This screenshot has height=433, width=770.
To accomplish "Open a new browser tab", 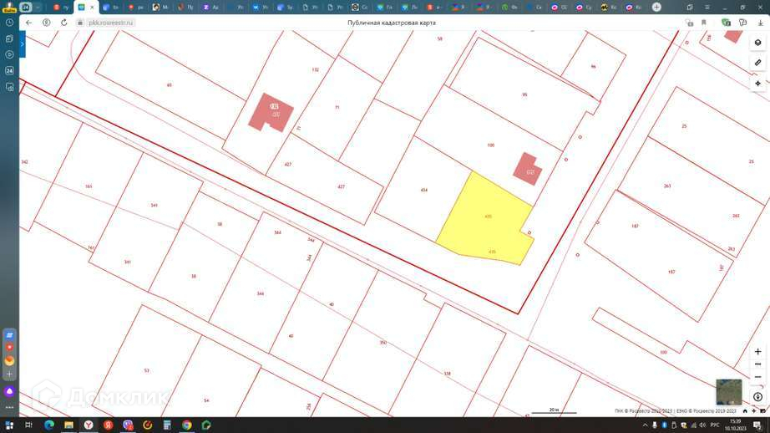I will [x=656, y=8].
